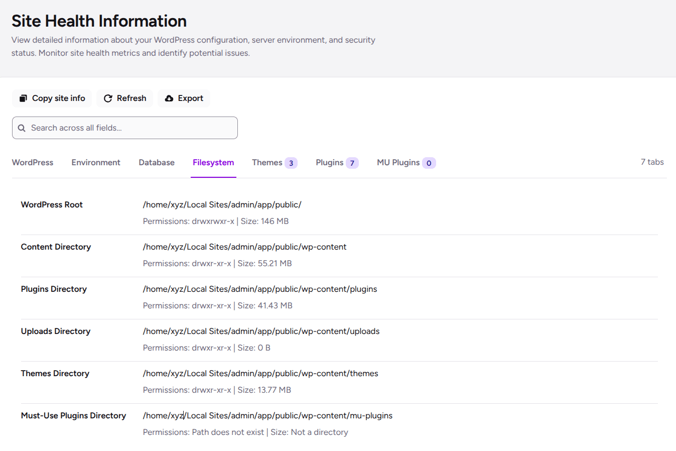Open the MU Plugins tab
676x451 pixels.
[406, 163]
